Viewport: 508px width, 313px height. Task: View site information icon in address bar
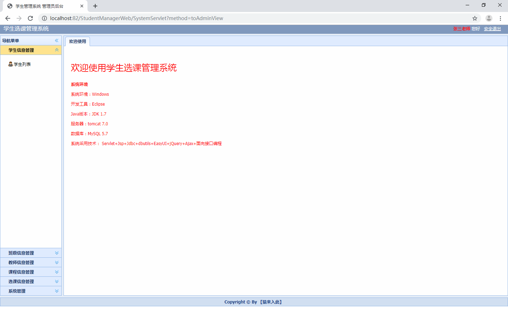tap(44, 18)
